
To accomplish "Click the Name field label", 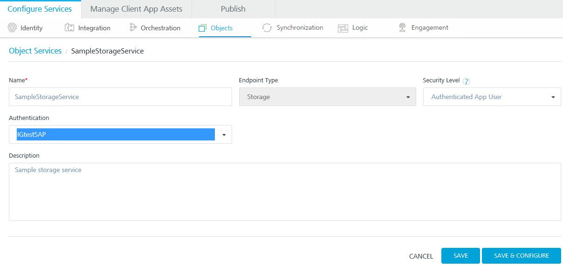I will (x=18, y=80).
